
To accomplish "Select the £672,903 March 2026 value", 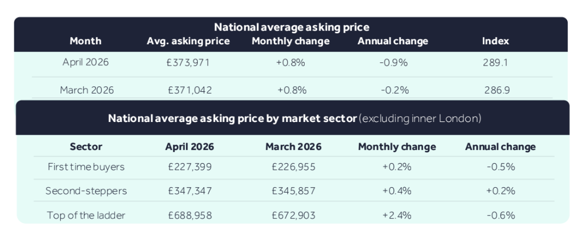I will pos(293,215).
